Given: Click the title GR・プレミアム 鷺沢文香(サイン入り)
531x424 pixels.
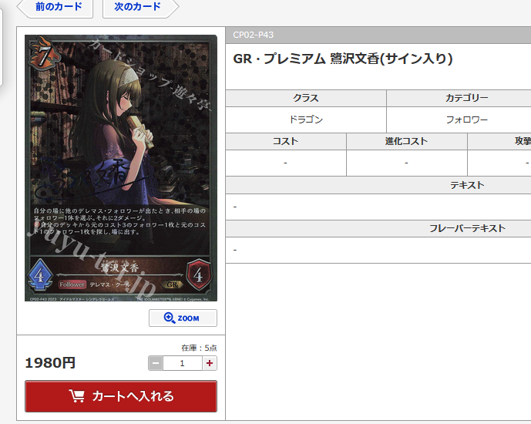Looking at the screenshot, I should [x=343, y=59].
